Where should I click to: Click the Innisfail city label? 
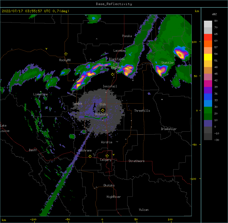click(x=110, y=86)
